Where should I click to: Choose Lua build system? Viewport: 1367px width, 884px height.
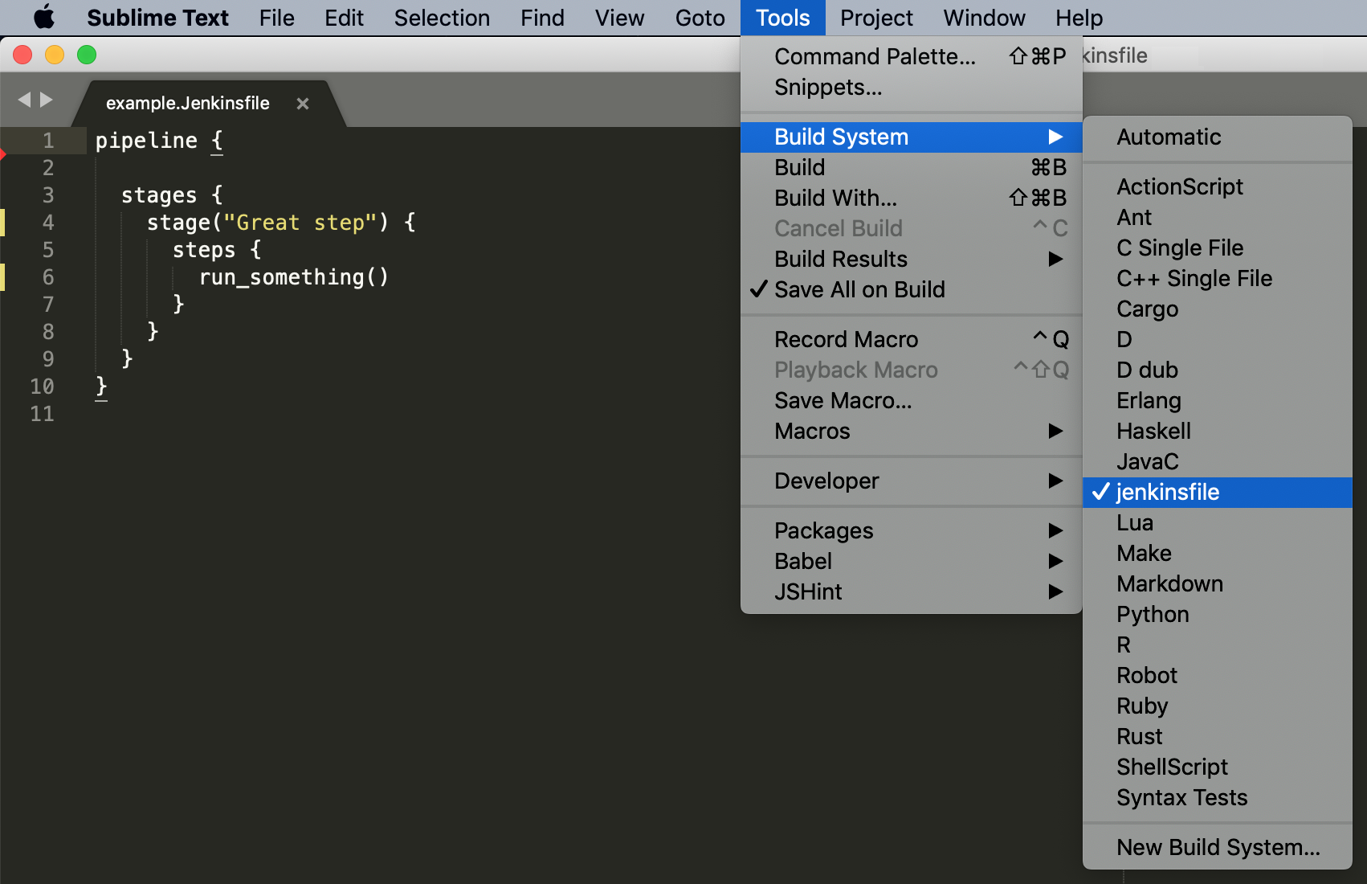(1218, 522)
